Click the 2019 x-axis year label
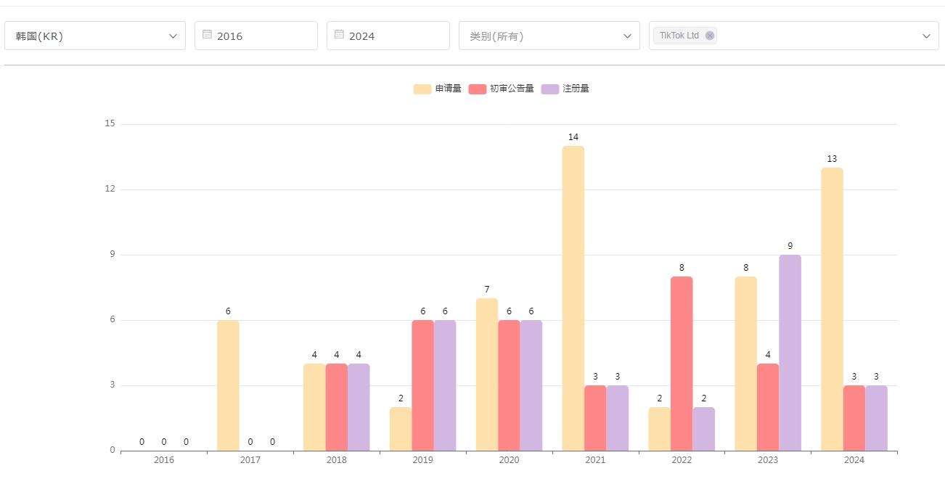The width and height of the screenshot is (945, 479). (x=422, y=460)
